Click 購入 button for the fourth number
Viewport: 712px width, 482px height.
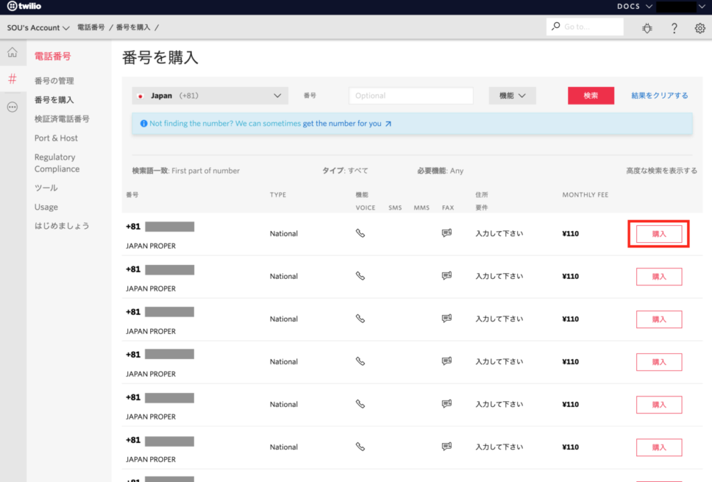659,362
